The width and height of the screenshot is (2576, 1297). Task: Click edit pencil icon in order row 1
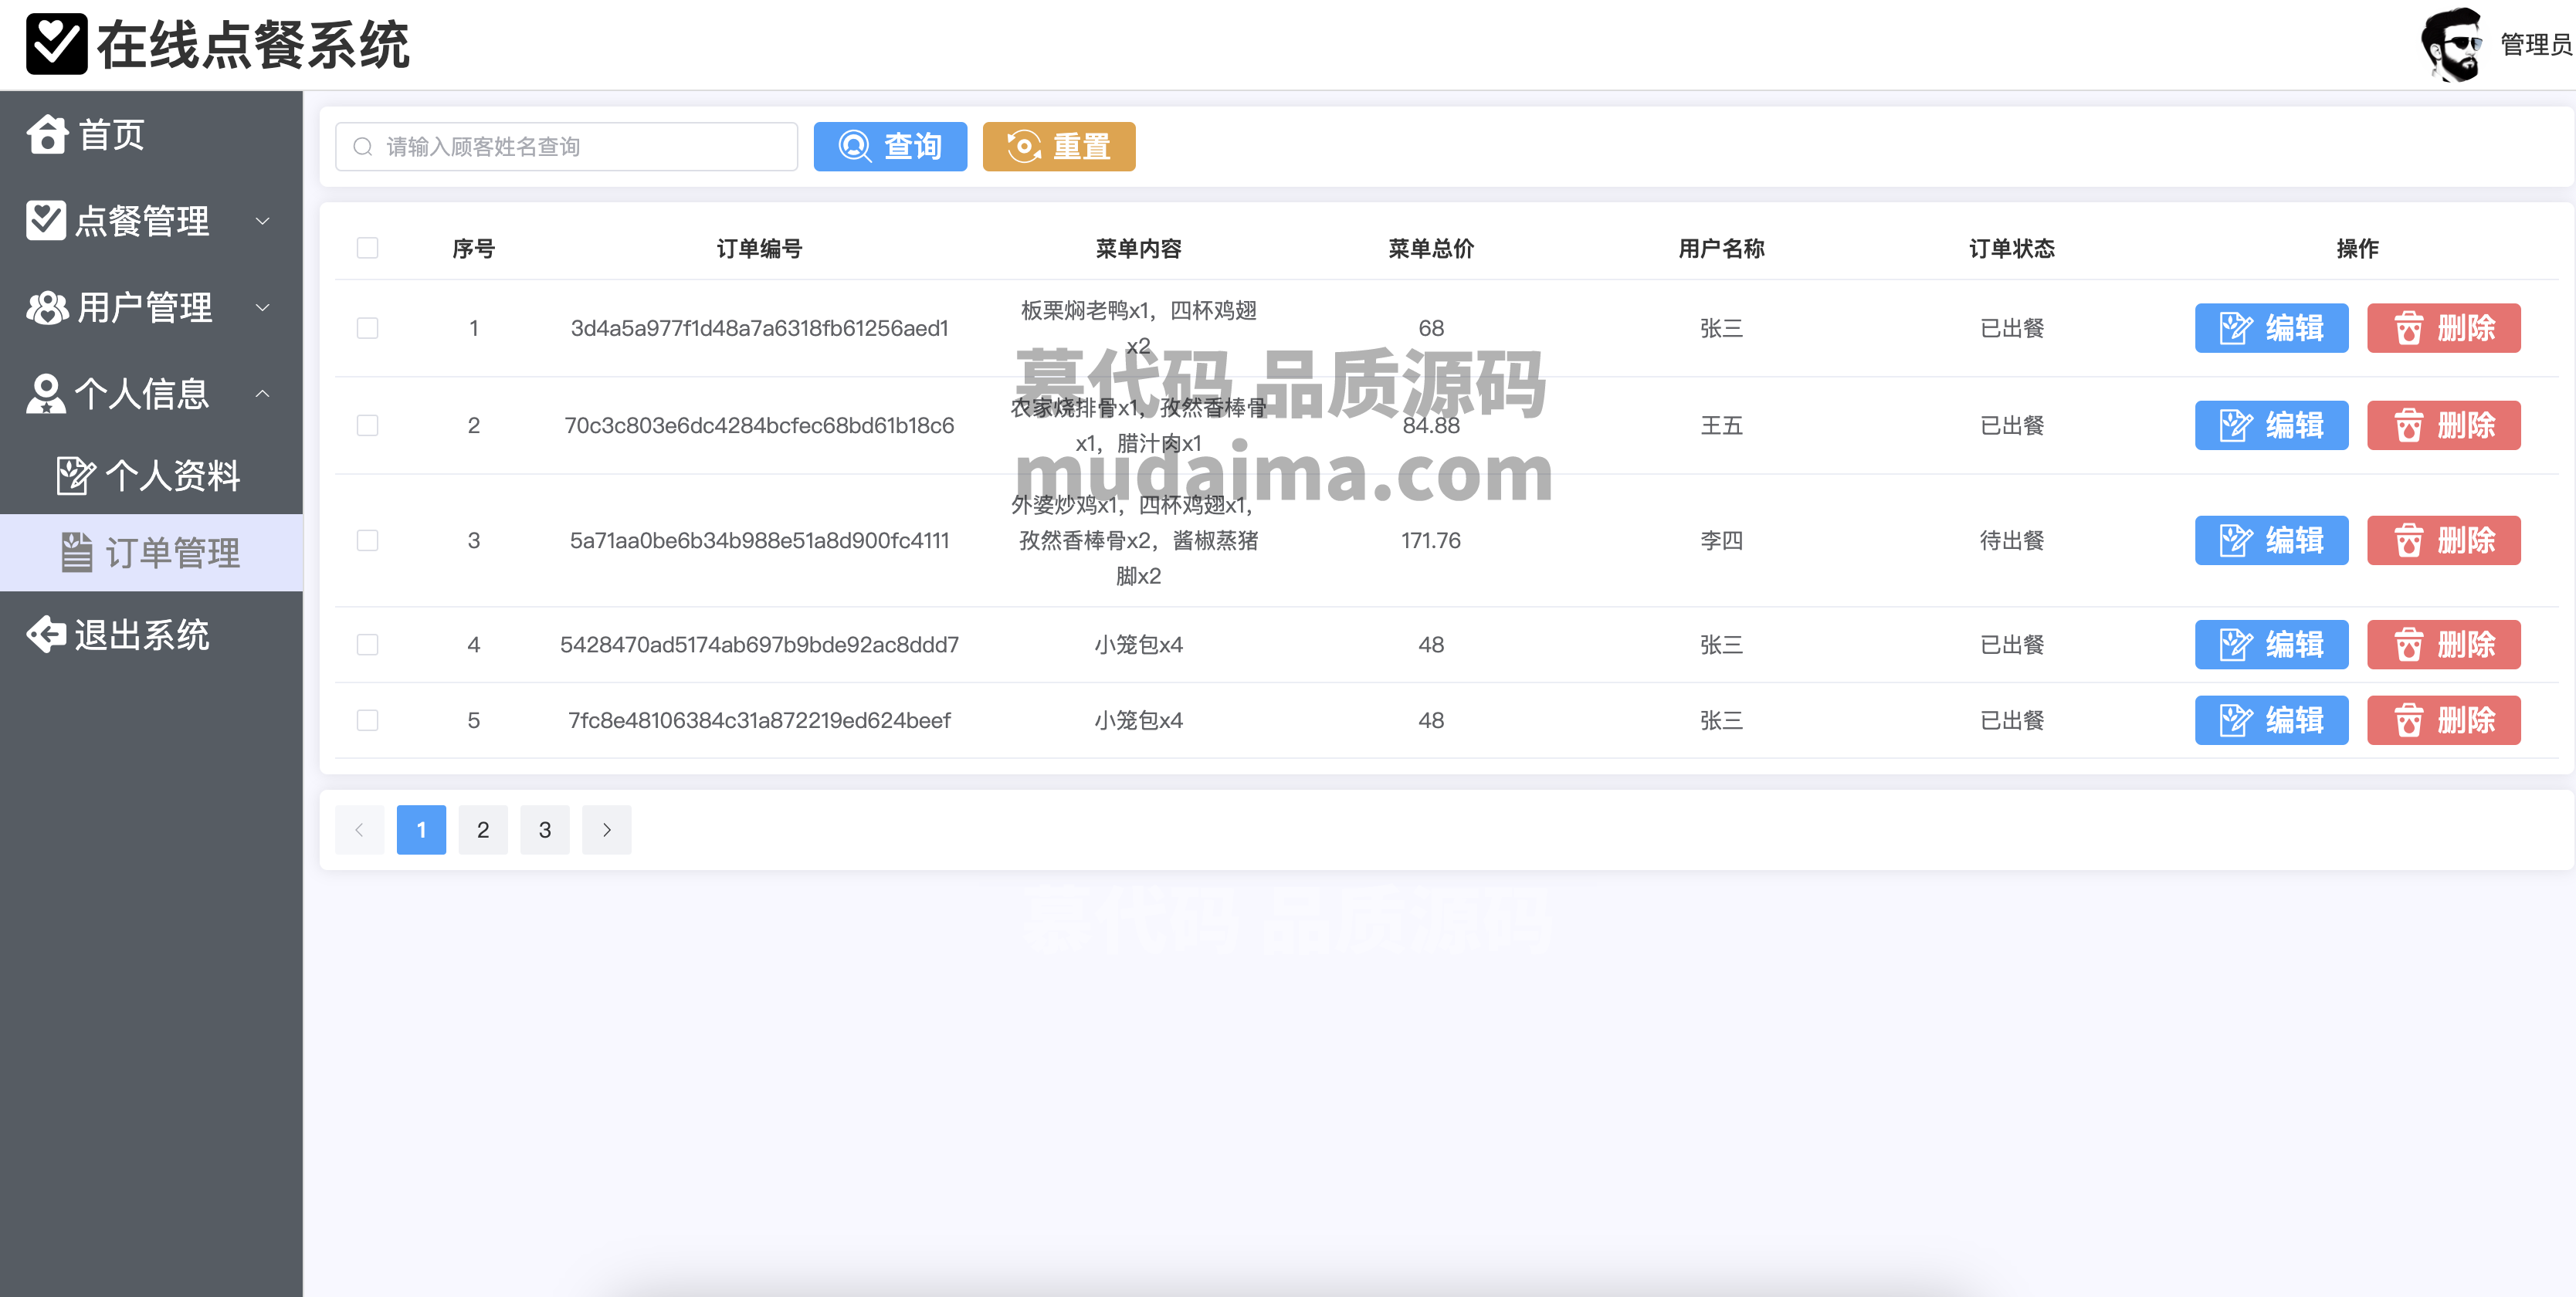pos(2236,328)
